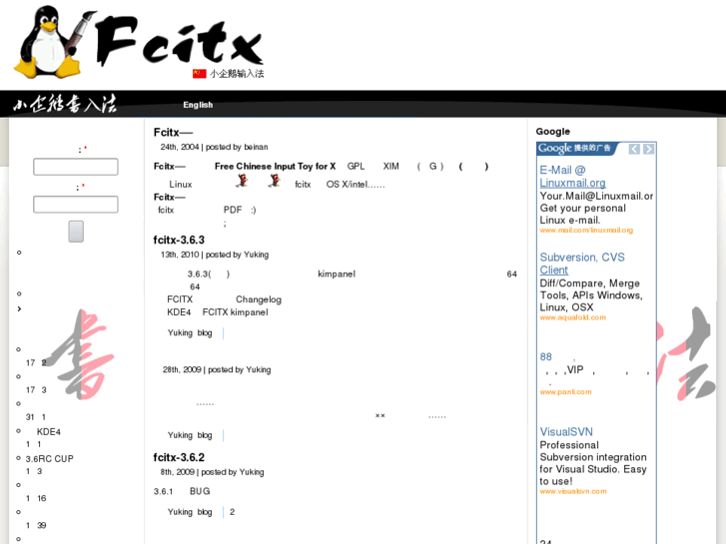The height and width of the screenshot is (544, 726).
Task: Click the second red Tux emoticon in the post
Action: pos(274,181)
